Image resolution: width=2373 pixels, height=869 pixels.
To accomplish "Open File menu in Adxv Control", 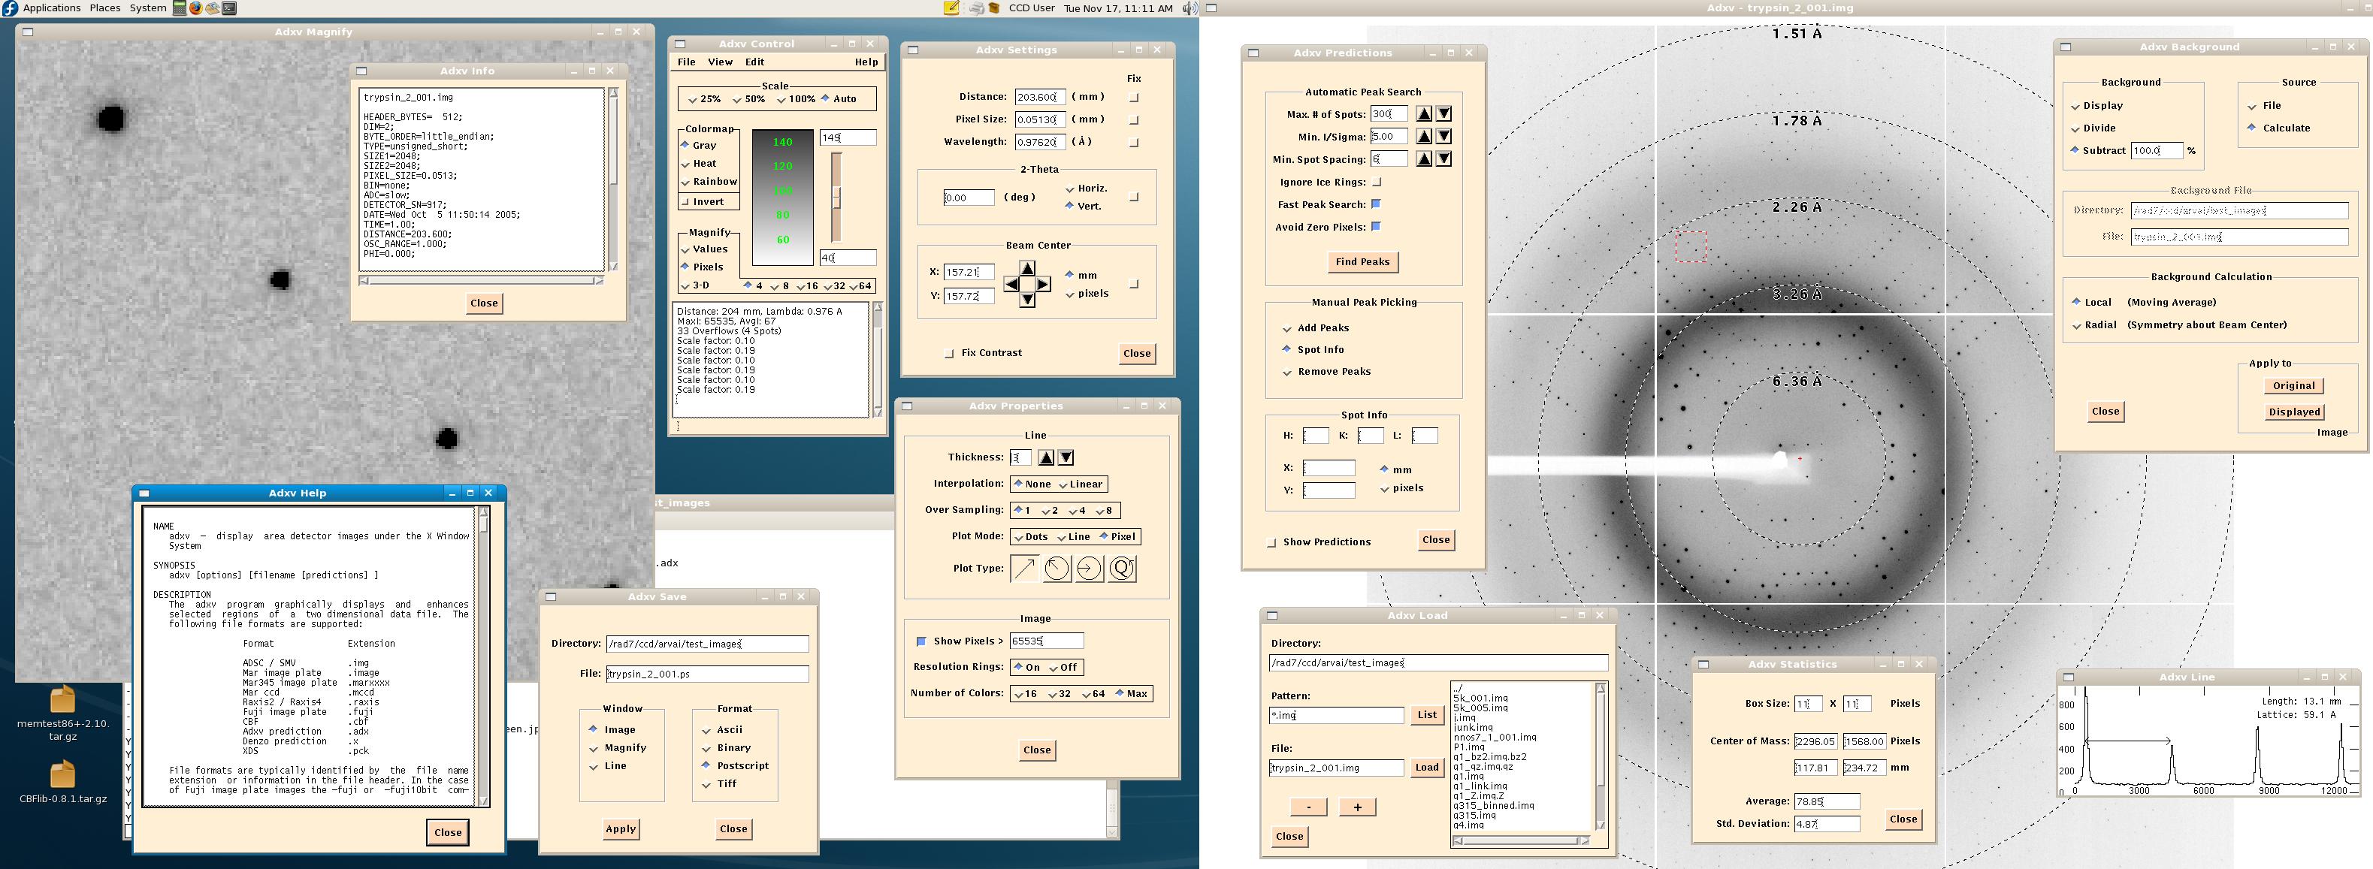I will pyautogui.click(x=686, y=62).
